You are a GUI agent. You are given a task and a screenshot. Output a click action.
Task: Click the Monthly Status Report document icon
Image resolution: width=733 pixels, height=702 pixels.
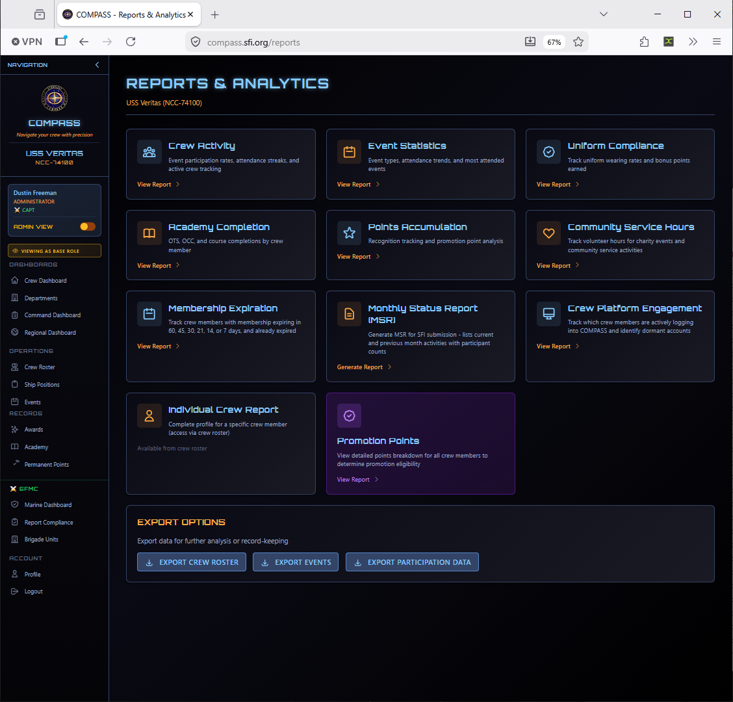[349, 314]
